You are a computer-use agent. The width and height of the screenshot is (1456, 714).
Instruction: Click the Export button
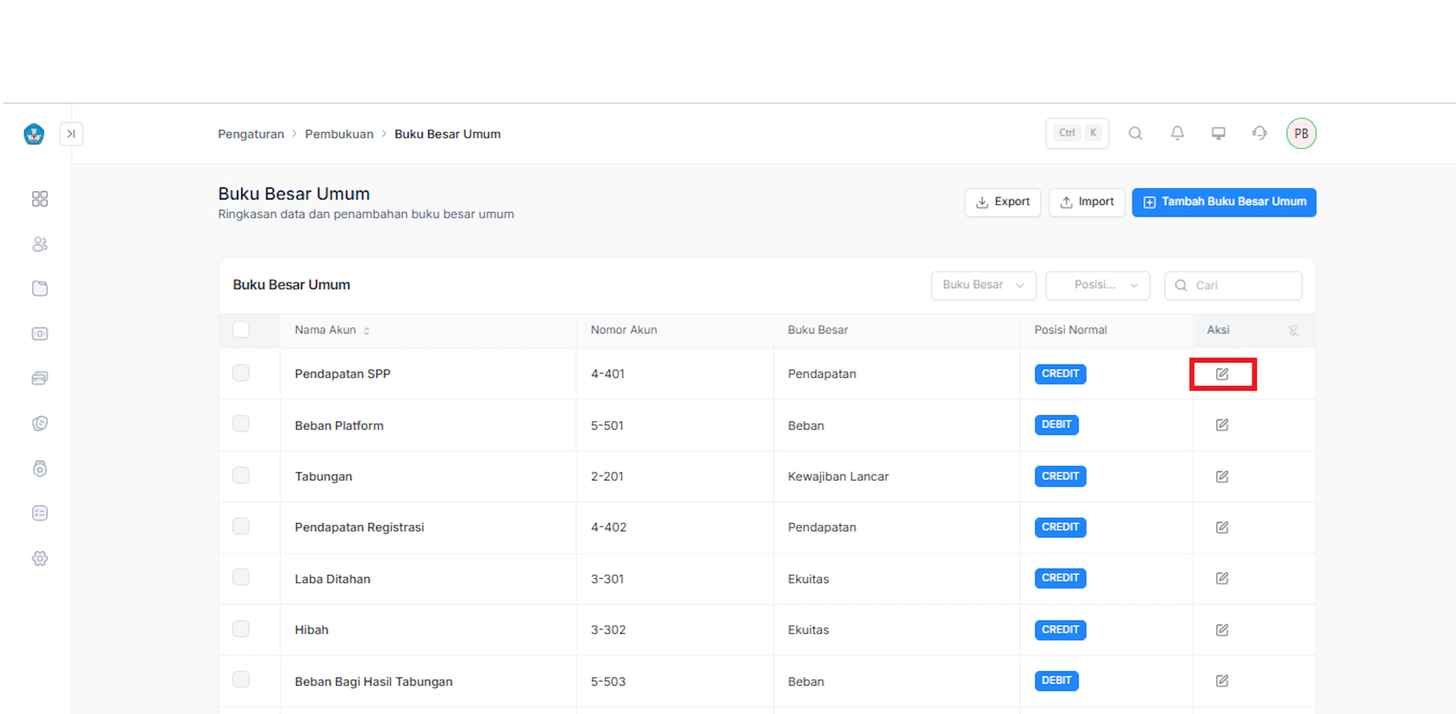pyautogui.click(x=1002, y=202)
